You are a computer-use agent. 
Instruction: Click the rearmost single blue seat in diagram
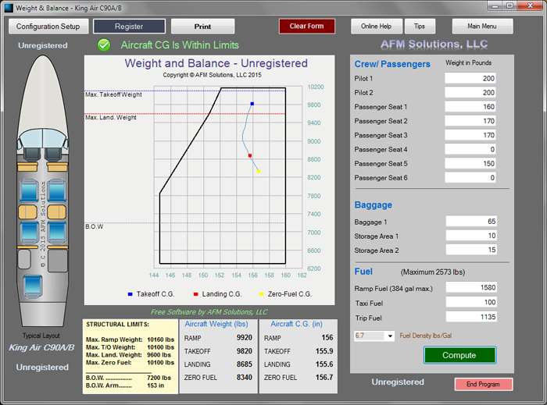click(33, 286)
